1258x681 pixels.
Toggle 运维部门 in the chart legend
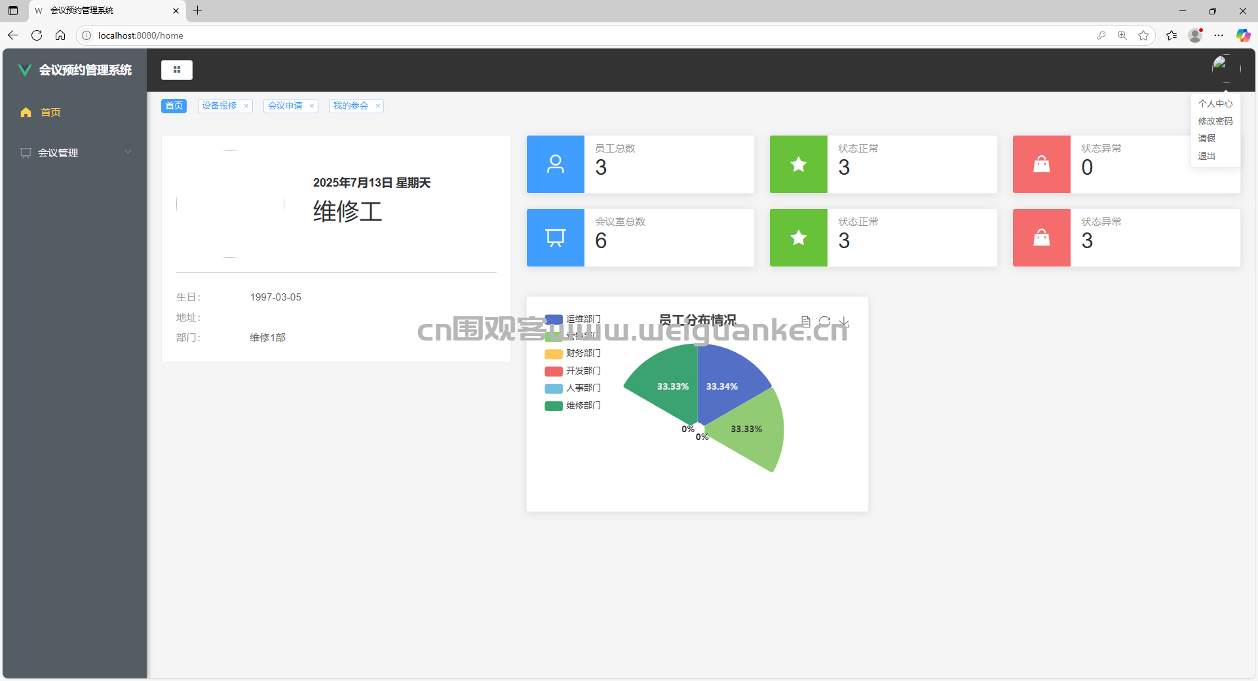[x=573, y=319]
